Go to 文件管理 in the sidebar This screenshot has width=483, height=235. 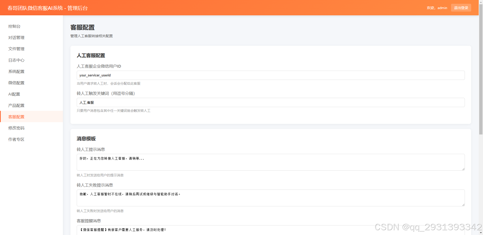coord(31,49)
